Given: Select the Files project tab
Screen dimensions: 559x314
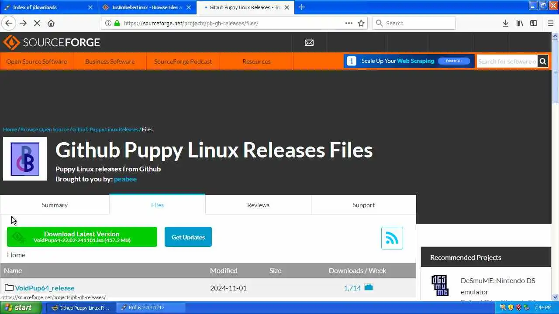Looking at the screenshot, I should [157, 205].
